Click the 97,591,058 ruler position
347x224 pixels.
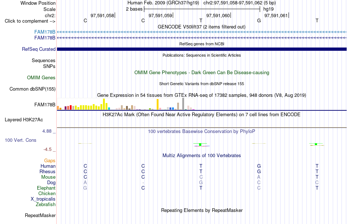point(102,15)
